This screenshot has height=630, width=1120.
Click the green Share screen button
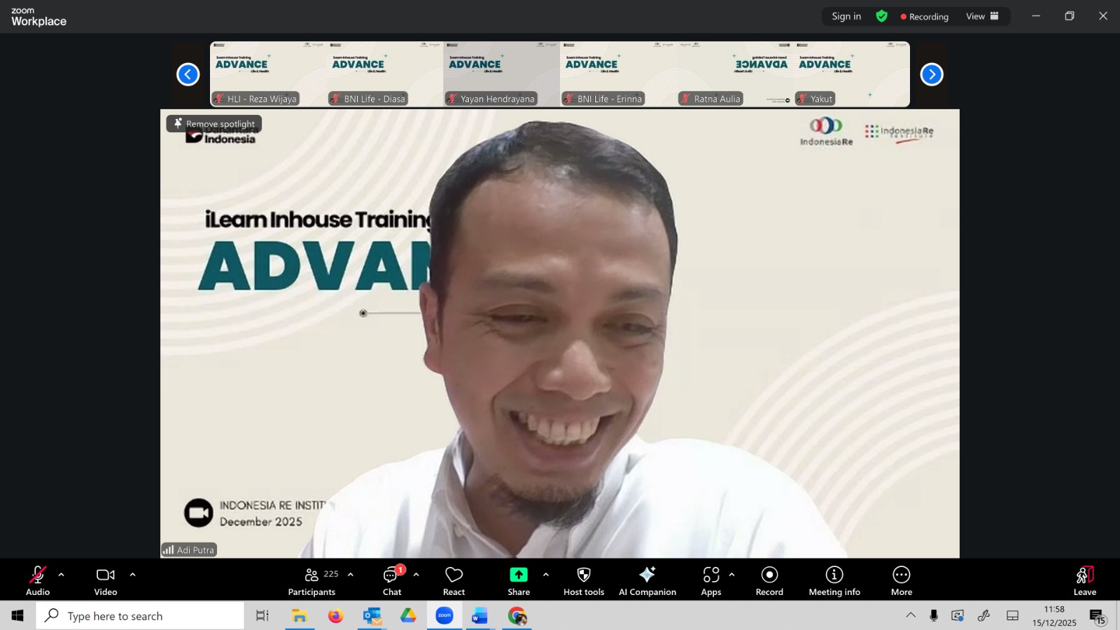click(519, 580)
